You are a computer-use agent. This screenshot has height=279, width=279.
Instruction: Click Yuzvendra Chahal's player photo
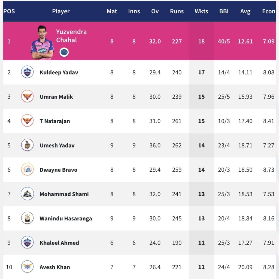[x=42, y=43]
